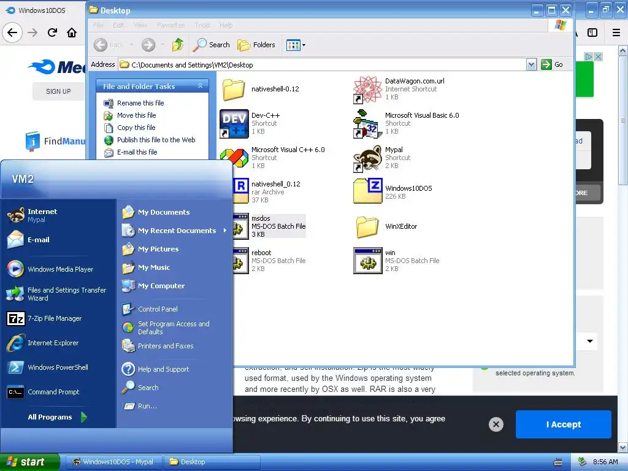
Task: Click the browser home button
Action: coord(72,33)
